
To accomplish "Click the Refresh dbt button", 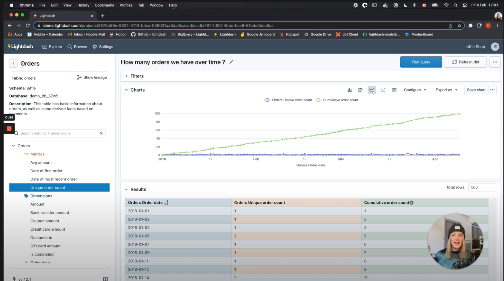I will pos(465,62).
